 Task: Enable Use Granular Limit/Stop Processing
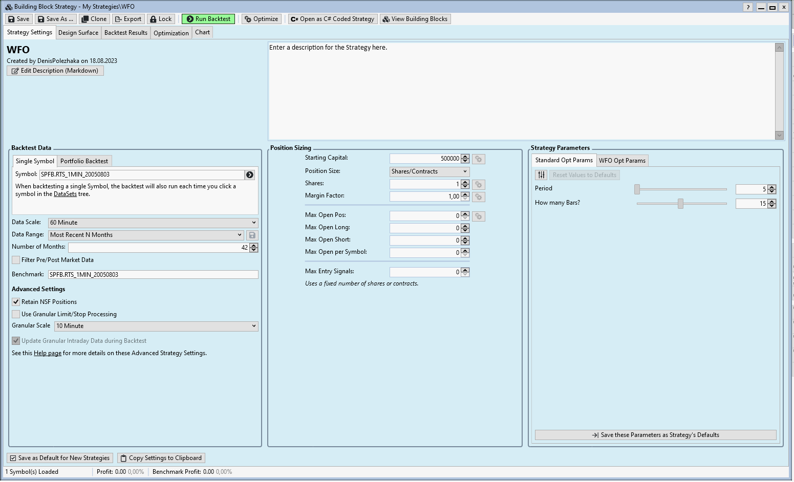pos(16,314)
